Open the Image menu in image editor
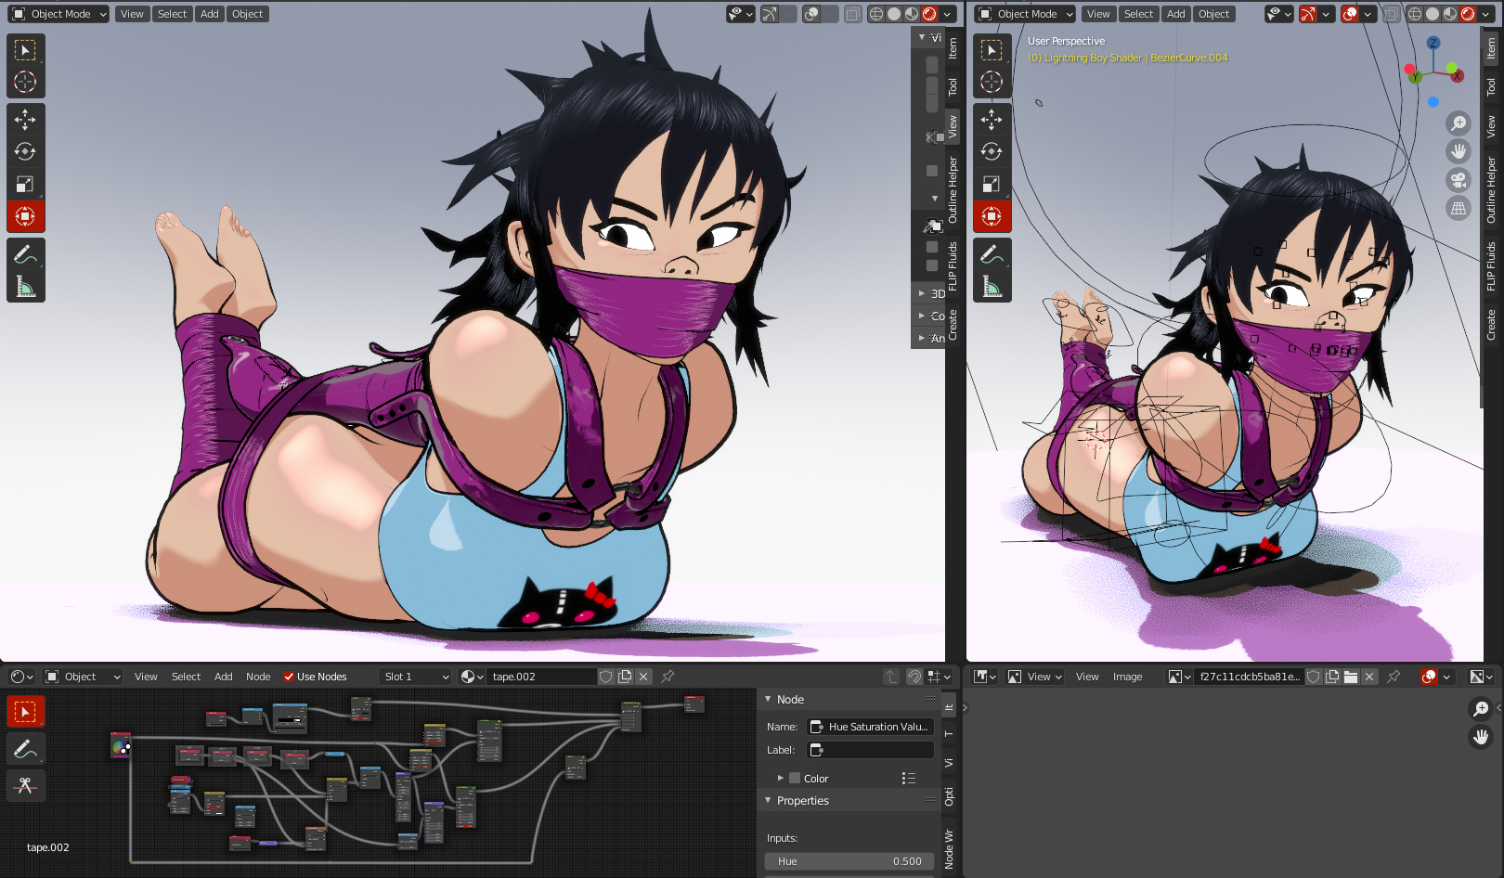The image size is (1504, 878). pyautogui.click(x=1127, y=677)
